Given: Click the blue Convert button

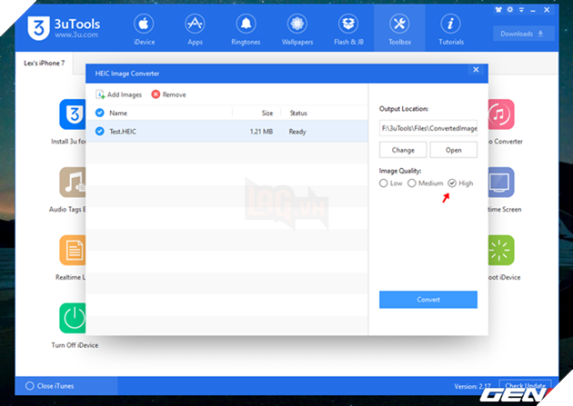Looking at the screenshot, I should pyautogui.click(x=427, y=300).
